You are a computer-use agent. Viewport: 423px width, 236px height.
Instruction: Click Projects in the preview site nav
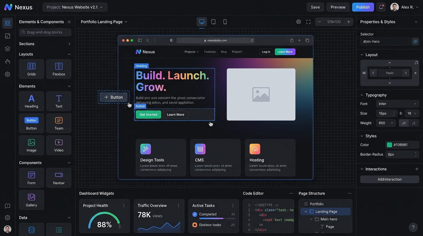click(x=191, y=52)
